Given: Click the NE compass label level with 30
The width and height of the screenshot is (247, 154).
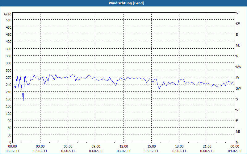Looking at the screenshot, I should pyautogui.click(x=238, y=132).
